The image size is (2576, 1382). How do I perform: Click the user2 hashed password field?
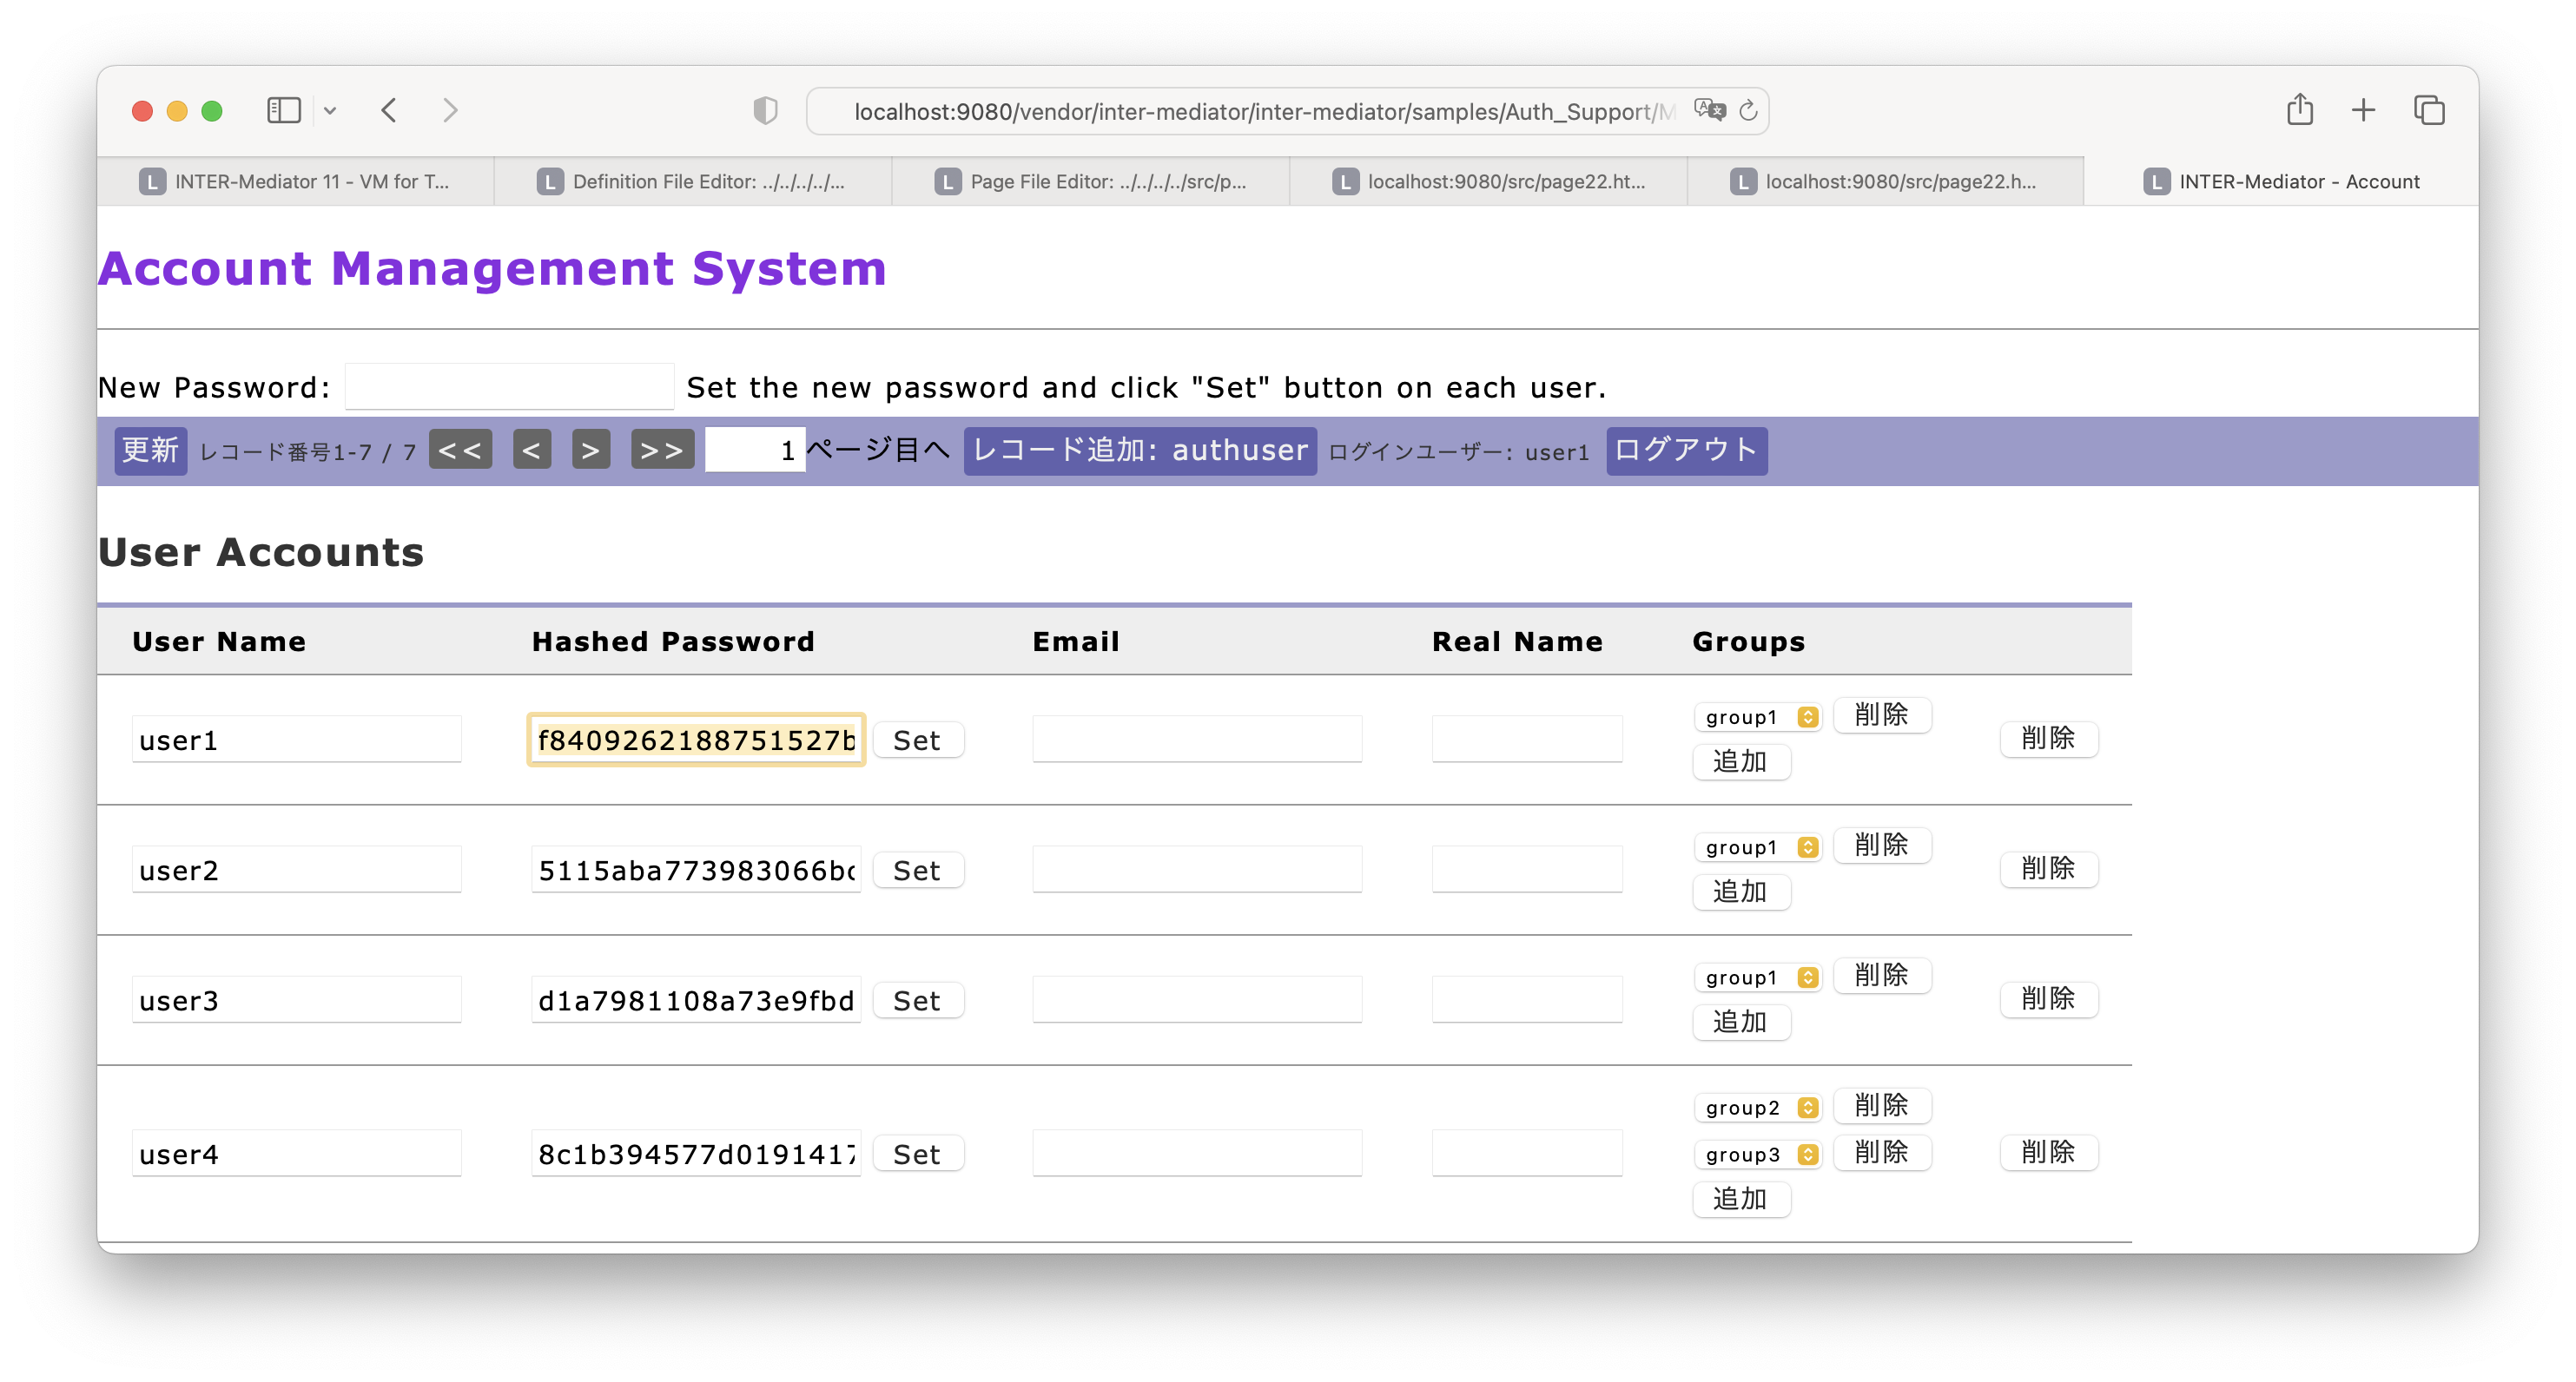pyautogui.click(x=696, y=869)
